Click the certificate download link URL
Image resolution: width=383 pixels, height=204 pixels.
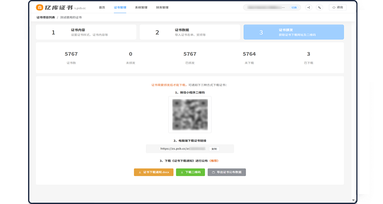pyautogui.click(x=183, y=149)
